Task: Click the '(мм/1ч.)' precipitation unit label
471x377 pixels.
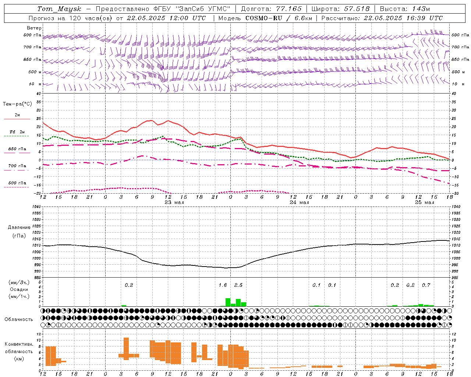Action: click(19, 296)
